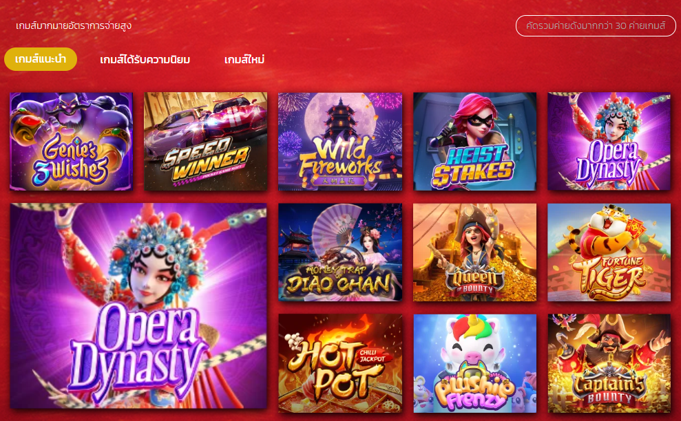Click the small Opera Dynasty tile
Image resolution: width=681 pixels, height=421 pixels.
pyautogui.click(x=609, y=142)
